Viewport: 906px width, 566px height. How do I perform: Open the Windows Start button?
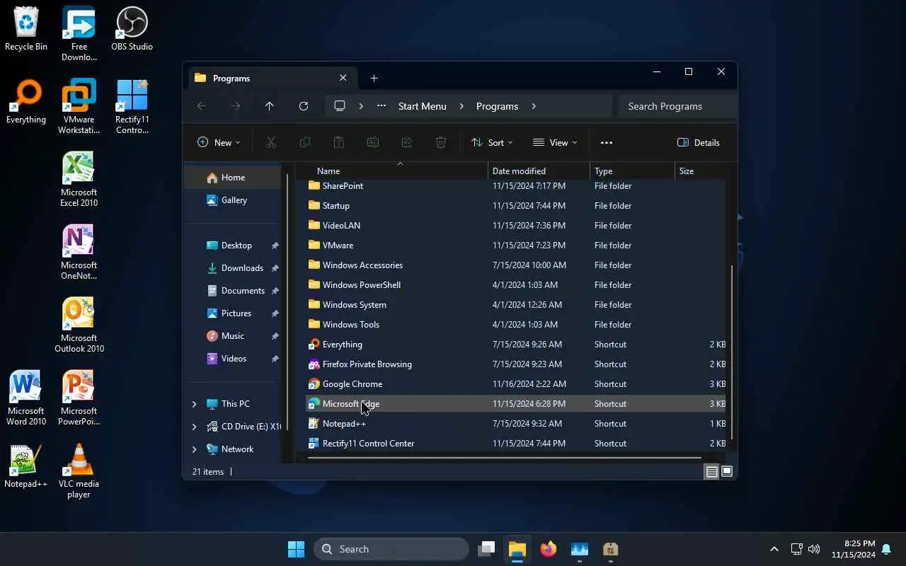pyautogui.click(x=296, y=549)
